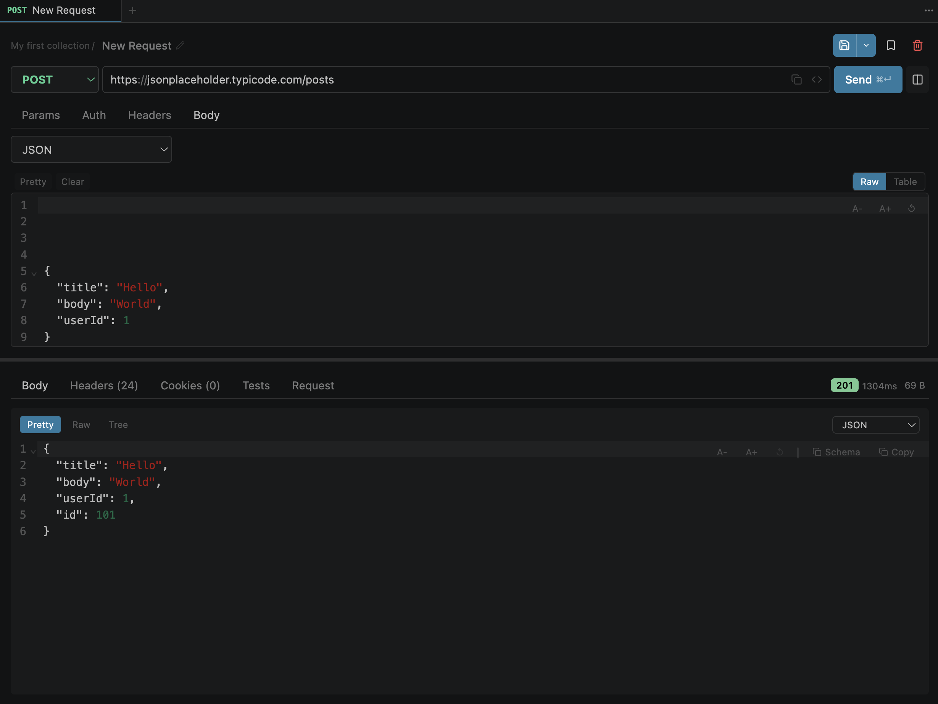Open the response Request tab
This screenshot has width=938, height=704.
[x=313, y=386]
